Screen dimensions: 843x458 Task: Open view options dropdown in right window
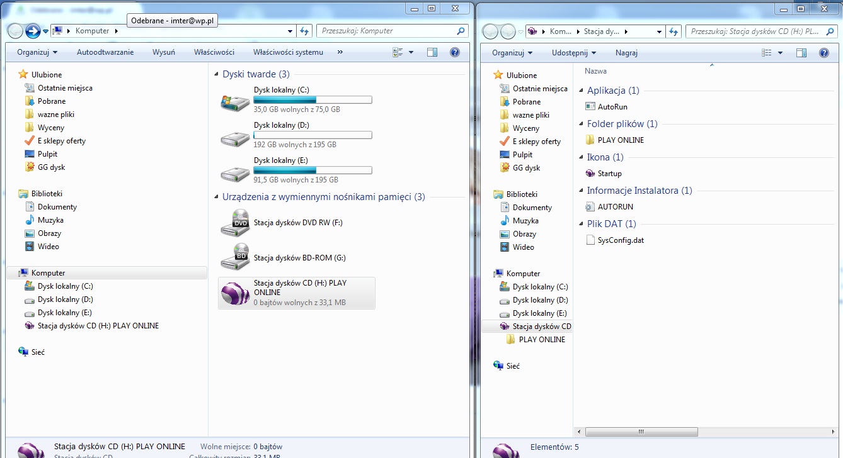click(x=780, y=53)
